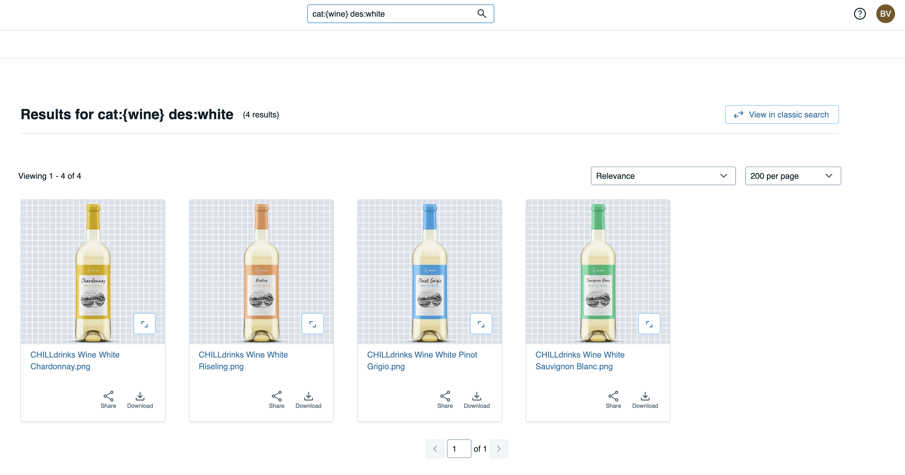Expand preview of the Sauvignon Blanc image
This screenshot has width=905, height=475.
[649, 323]
